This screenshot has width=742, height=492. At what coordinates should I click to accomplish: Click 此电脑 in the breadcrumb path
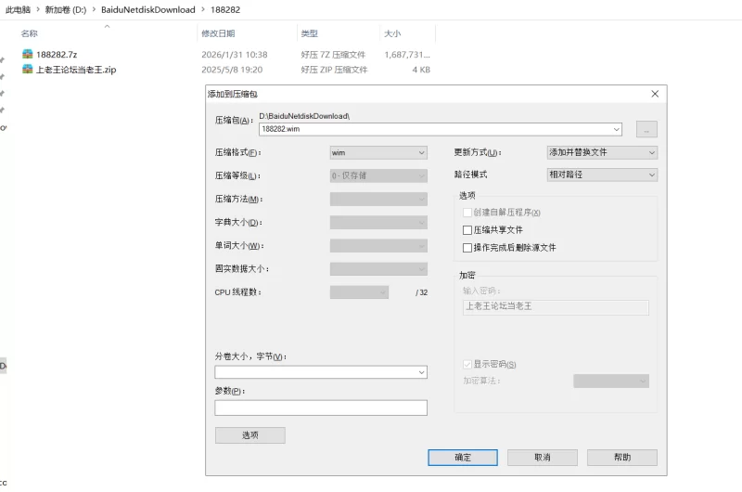click(x=18, y=9)
